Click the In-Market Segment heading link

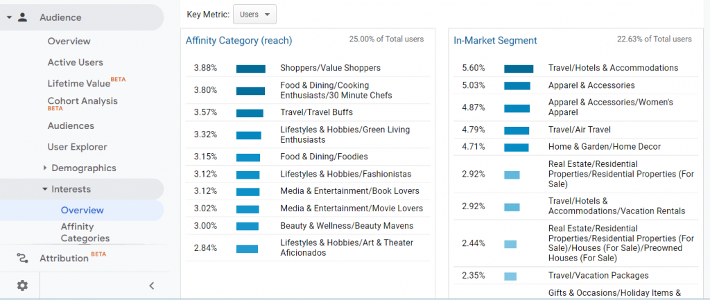(x=495, y=40)
